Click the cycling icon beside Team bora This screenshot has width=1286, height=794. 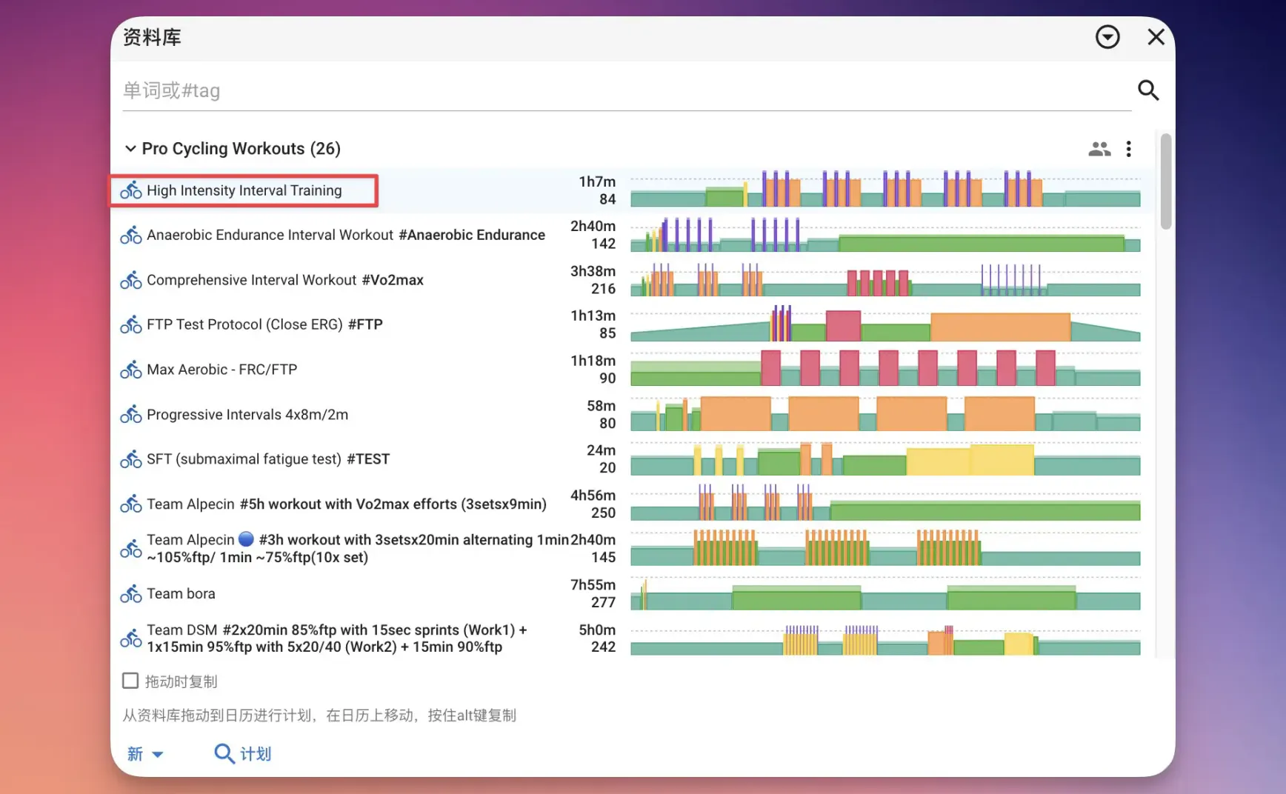click(131, 593)
